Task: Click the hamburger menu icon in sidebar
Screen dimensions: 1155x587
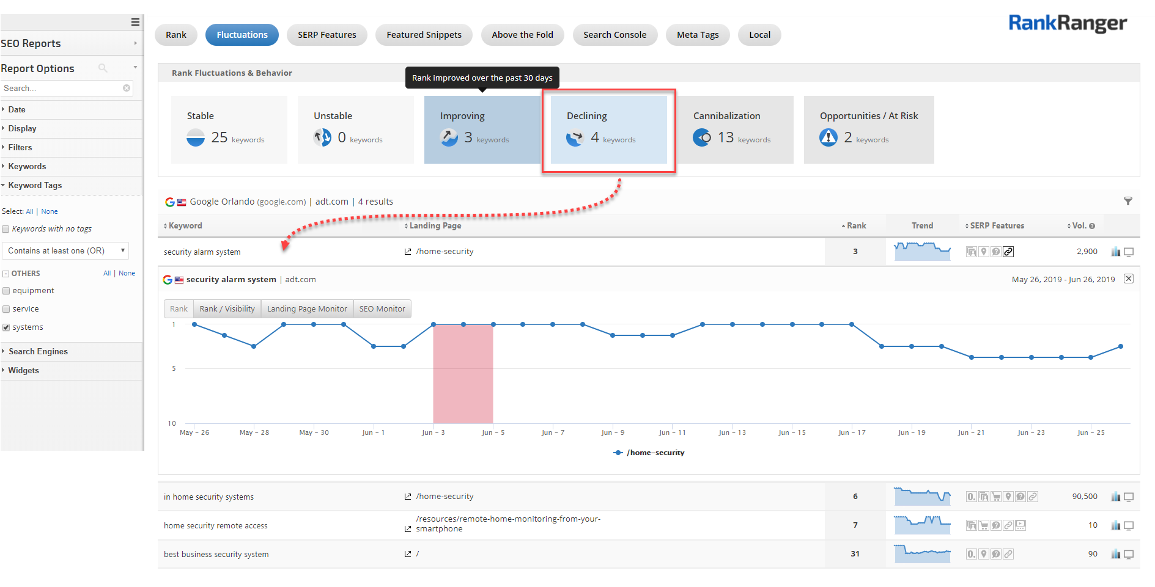Action: [x=135, y=22]
